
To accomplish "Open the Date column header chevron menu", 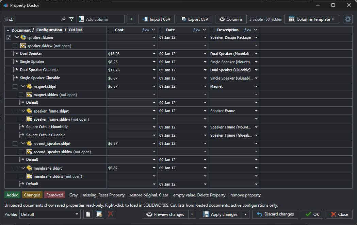I will [x=204, y=30].
